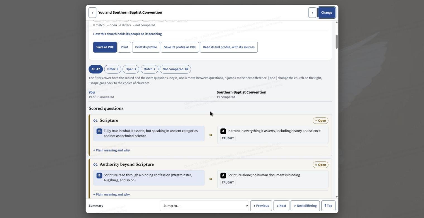Image resolution: width=424 pixels, height=218 pixels.
Task: Filter by Match 7
Action: point(150,69)
